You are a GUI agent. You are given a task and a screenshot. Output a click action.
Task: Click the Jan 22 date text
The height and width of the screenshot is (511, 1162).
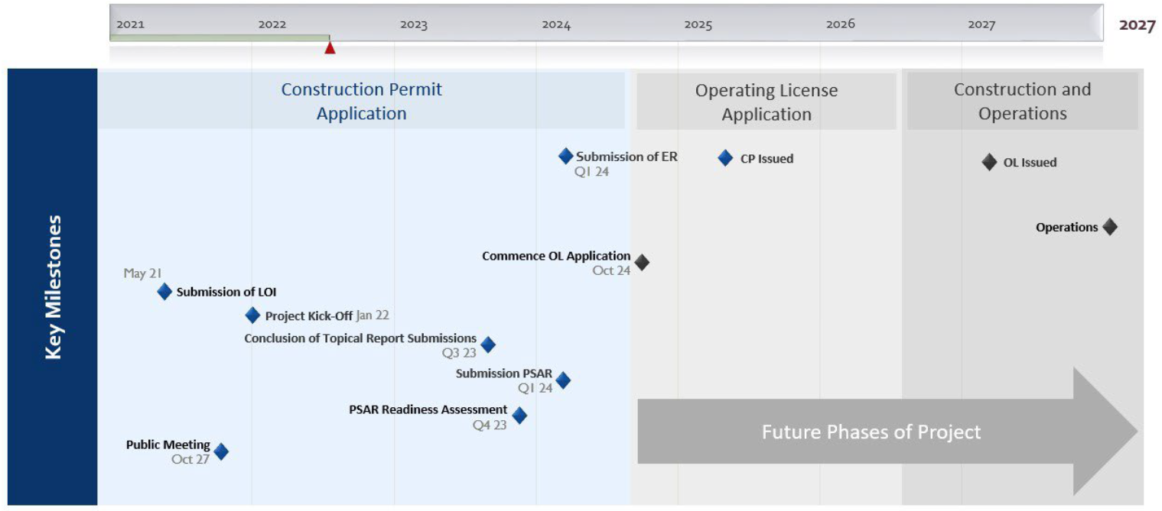tap(373, 315)
